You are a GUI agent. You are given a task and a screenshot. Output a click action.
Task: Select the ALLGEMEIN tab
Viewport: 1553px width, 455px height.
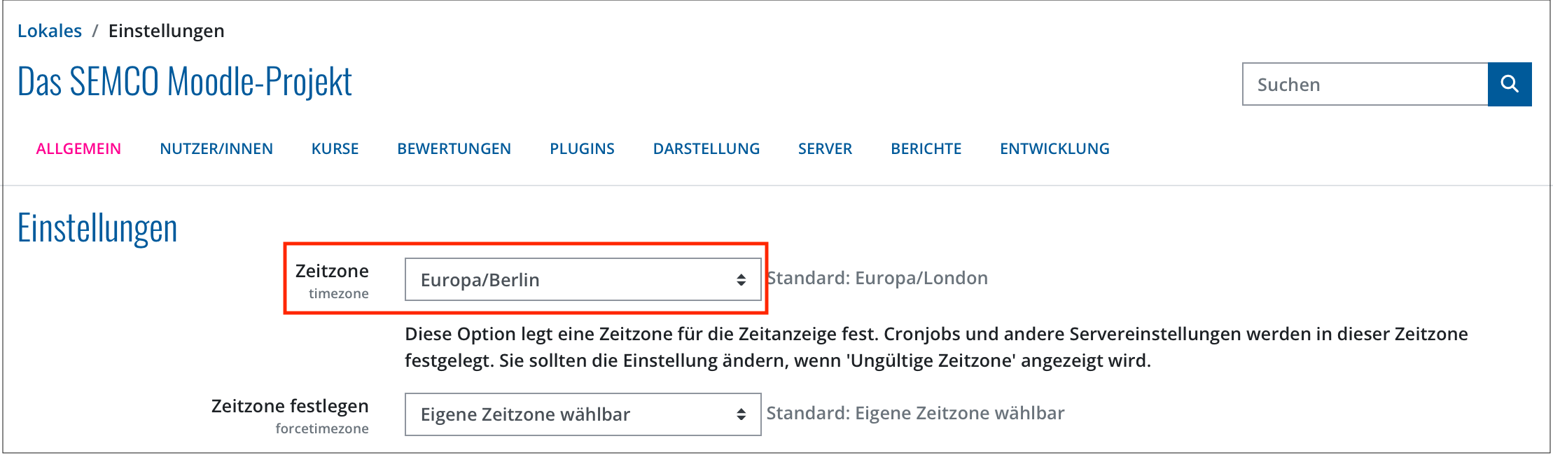(x=79, y=148)
